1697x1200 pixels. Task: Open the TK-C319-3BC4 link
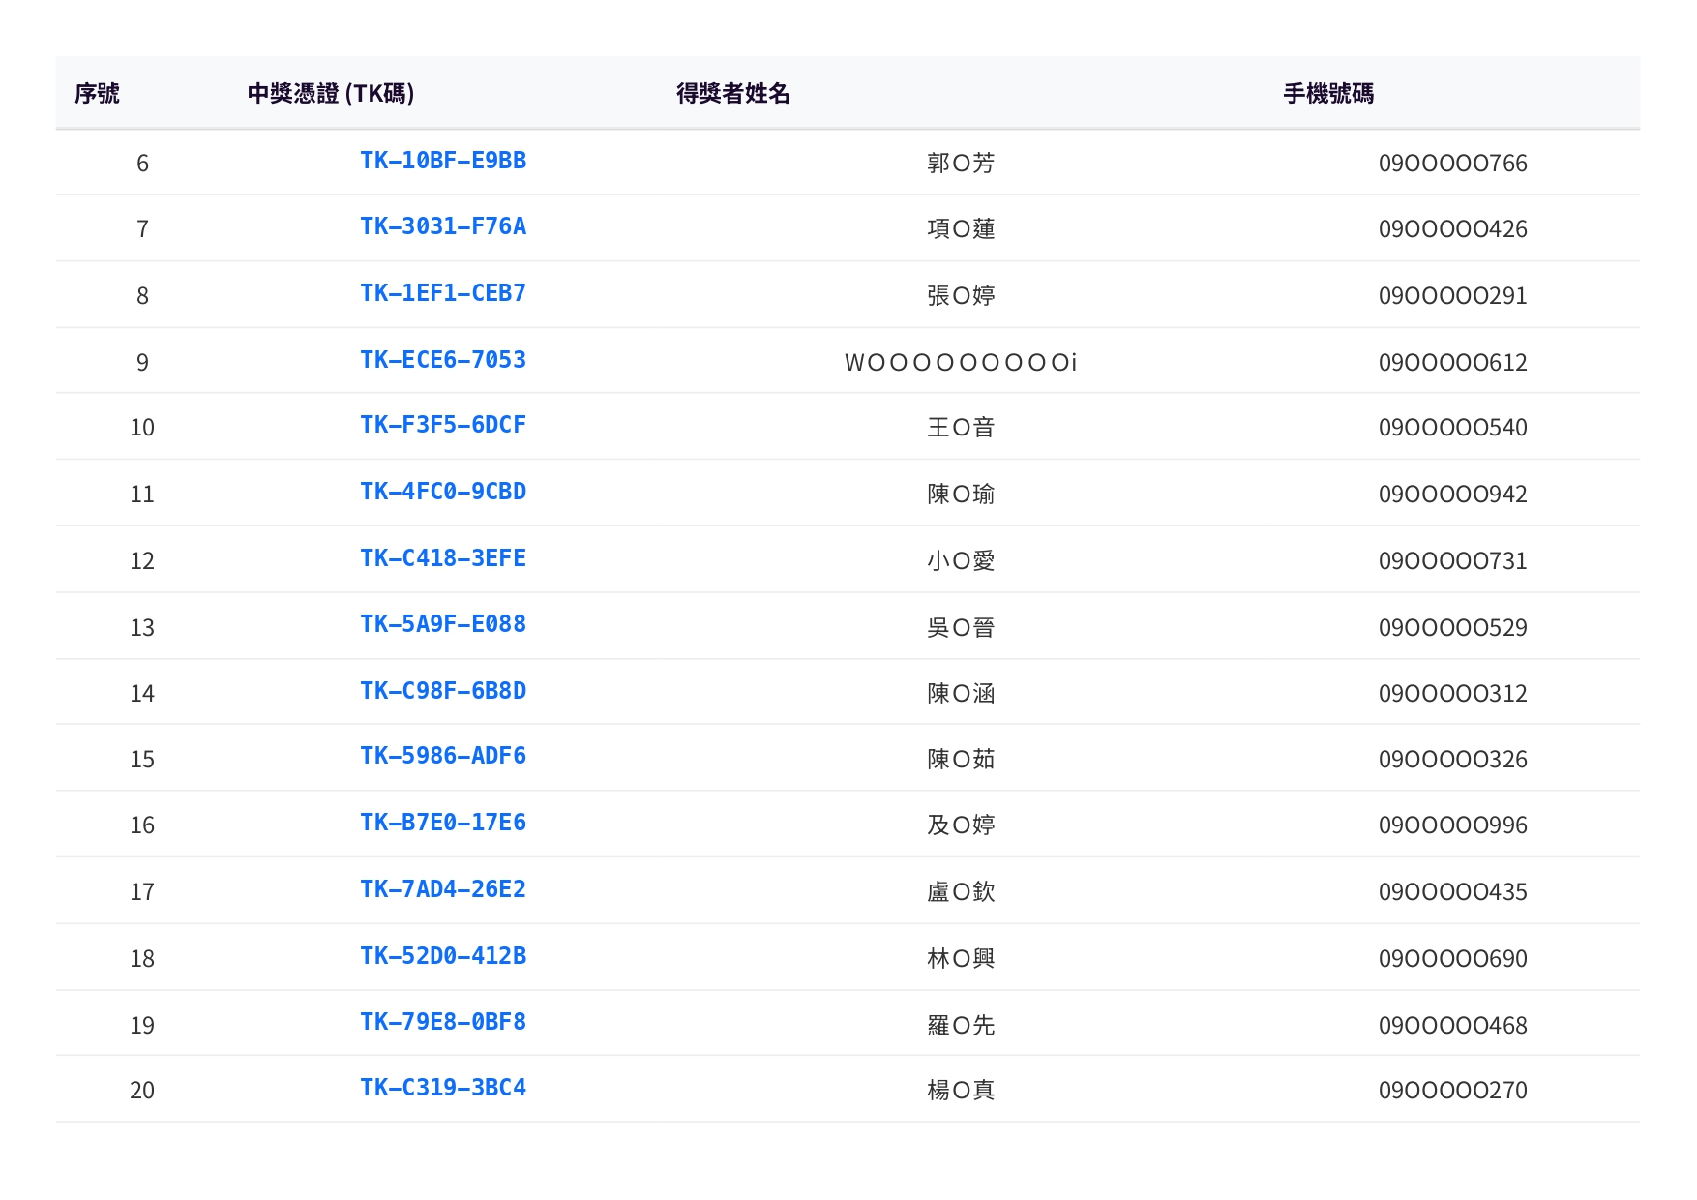pos(443,1088)
